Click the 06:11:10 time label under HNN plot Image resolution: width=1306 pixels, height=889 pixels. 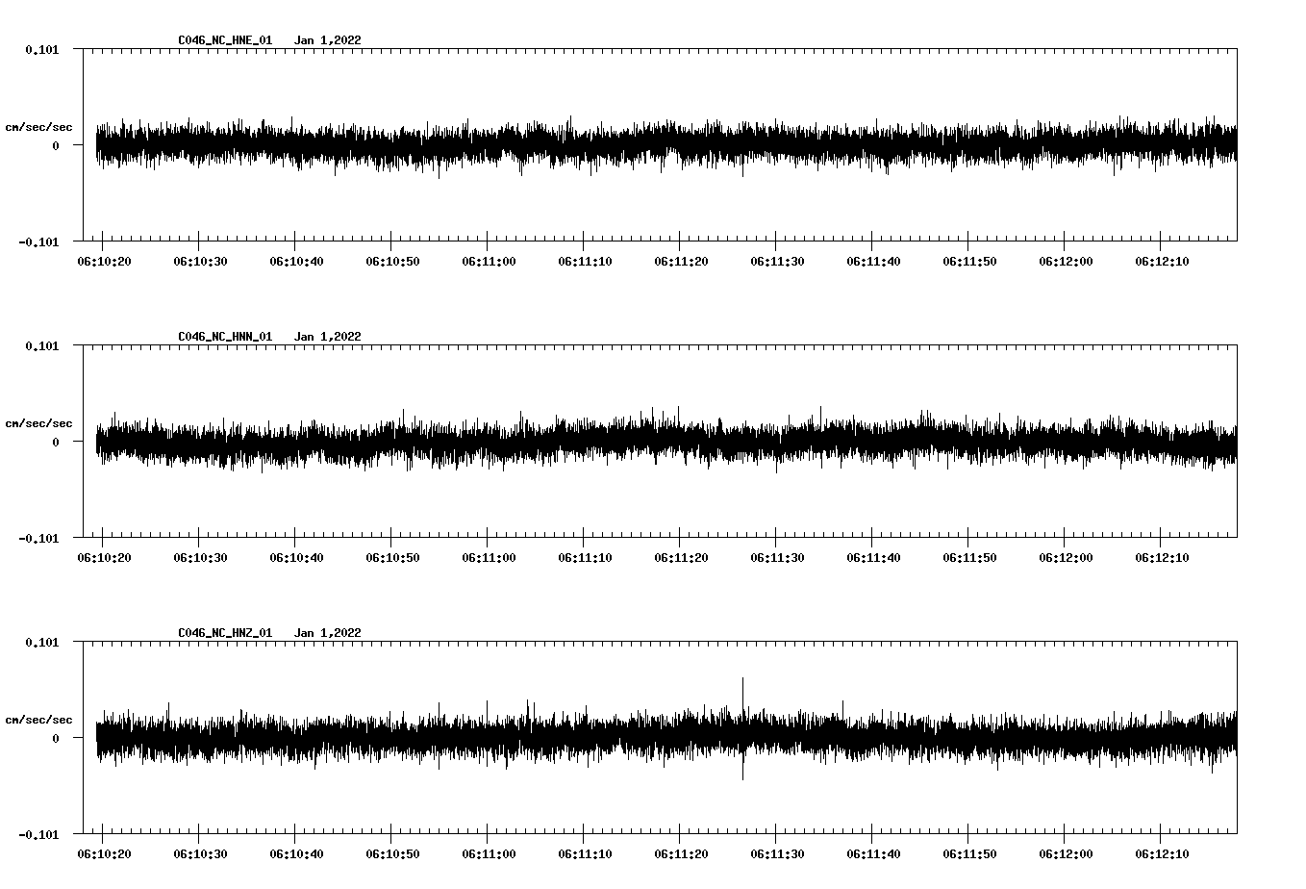click(585, 558)
